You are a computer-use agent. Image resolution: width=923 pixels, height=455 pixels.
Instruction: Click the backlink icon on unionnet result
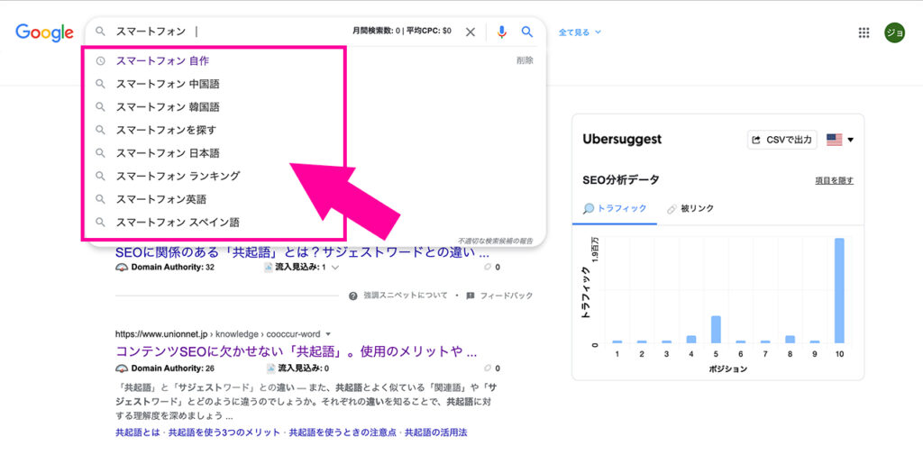(x=487, y=369)
